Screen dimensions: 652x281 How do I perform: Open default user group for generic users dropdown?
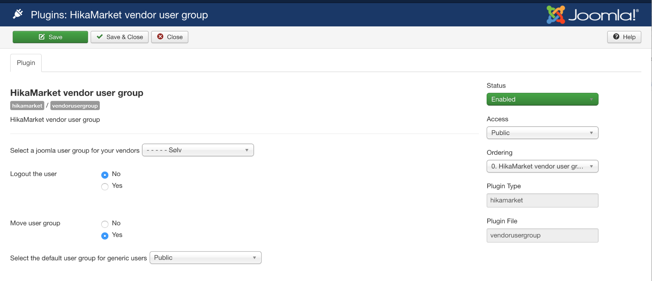[205, 258]
